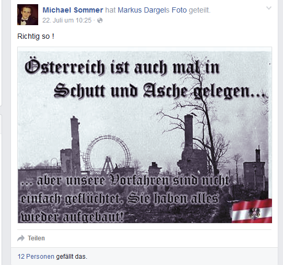Click the timestamp 22. Juli um 10:25
This screenshot has height=265, width=283.
[67, 20]
